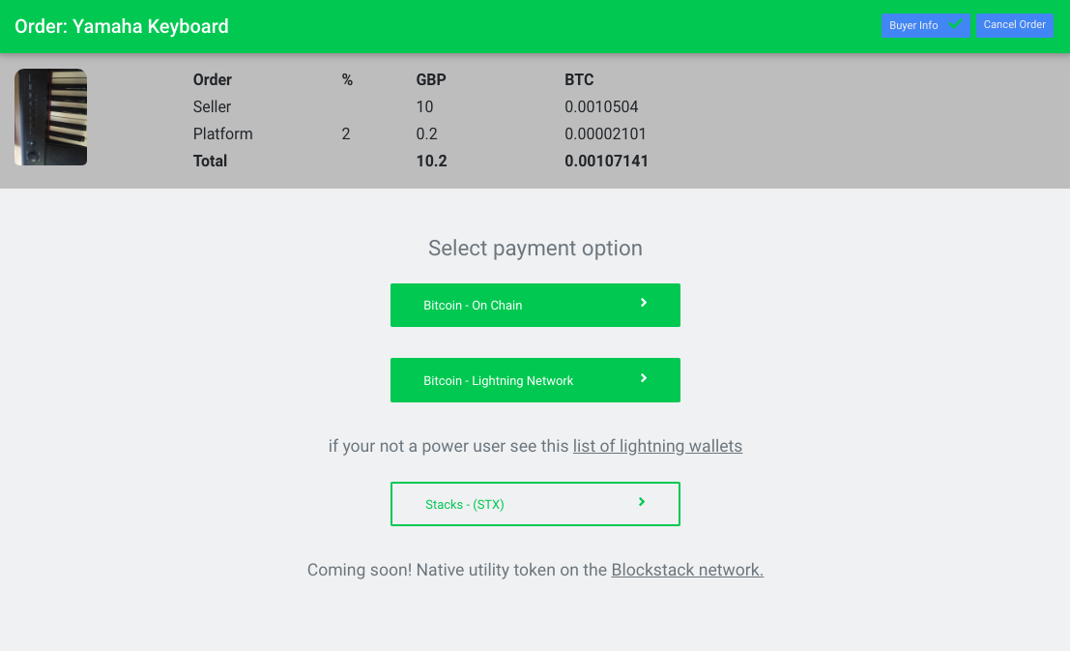Click the GBP column header

431,79
